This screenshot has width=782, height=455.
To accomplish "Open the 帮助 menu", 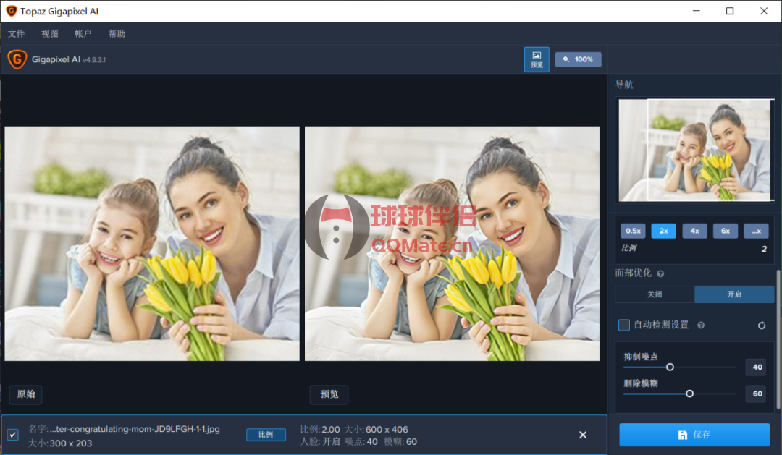I will (117, 33).
